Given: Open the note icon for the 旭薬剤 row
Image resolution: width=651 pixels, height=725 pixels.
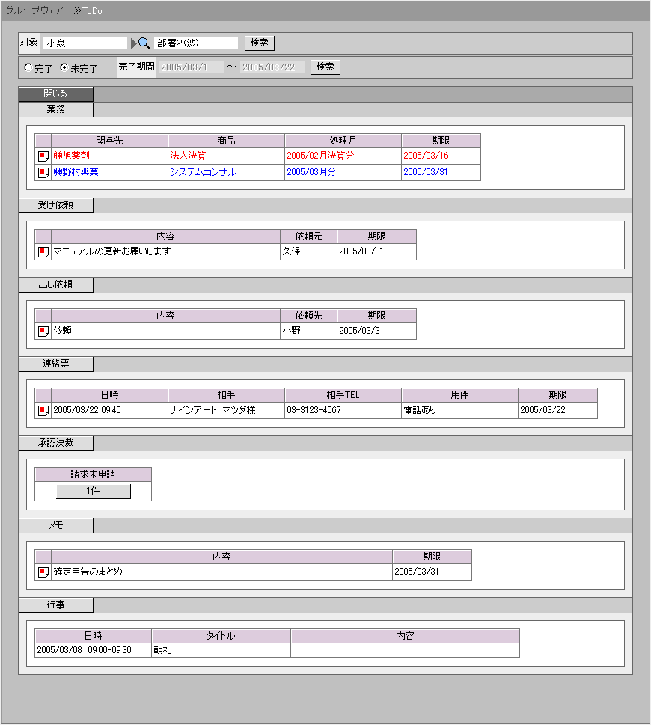Looking at the screenshot, I should pyautogui.click(x=43, y=156).
